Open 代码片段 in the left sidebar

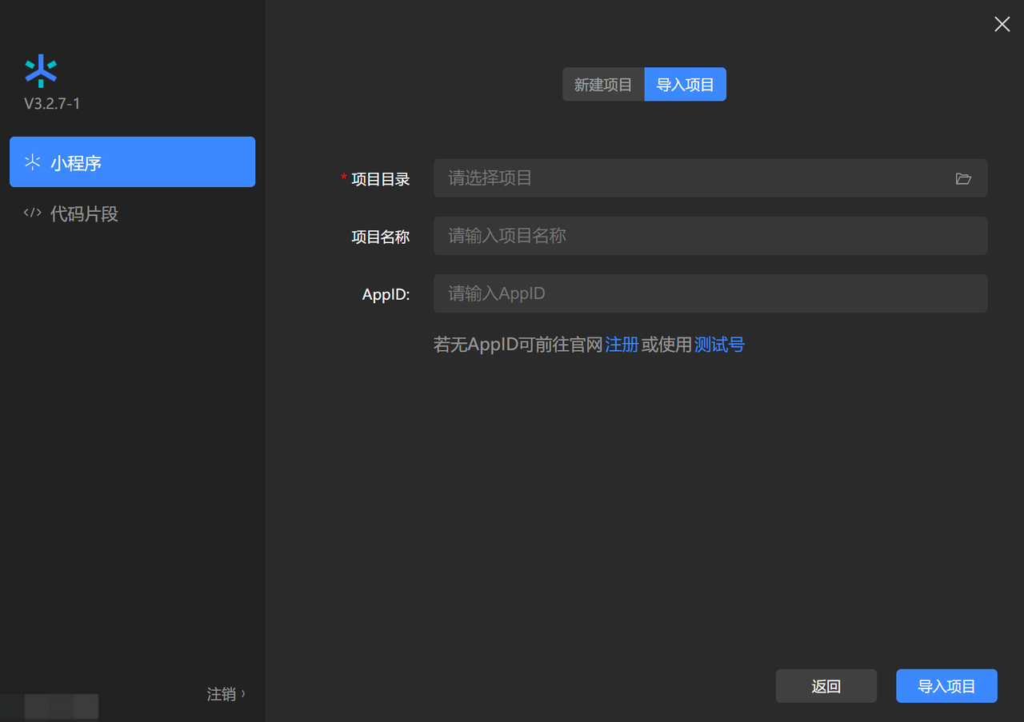pos(84,213)
